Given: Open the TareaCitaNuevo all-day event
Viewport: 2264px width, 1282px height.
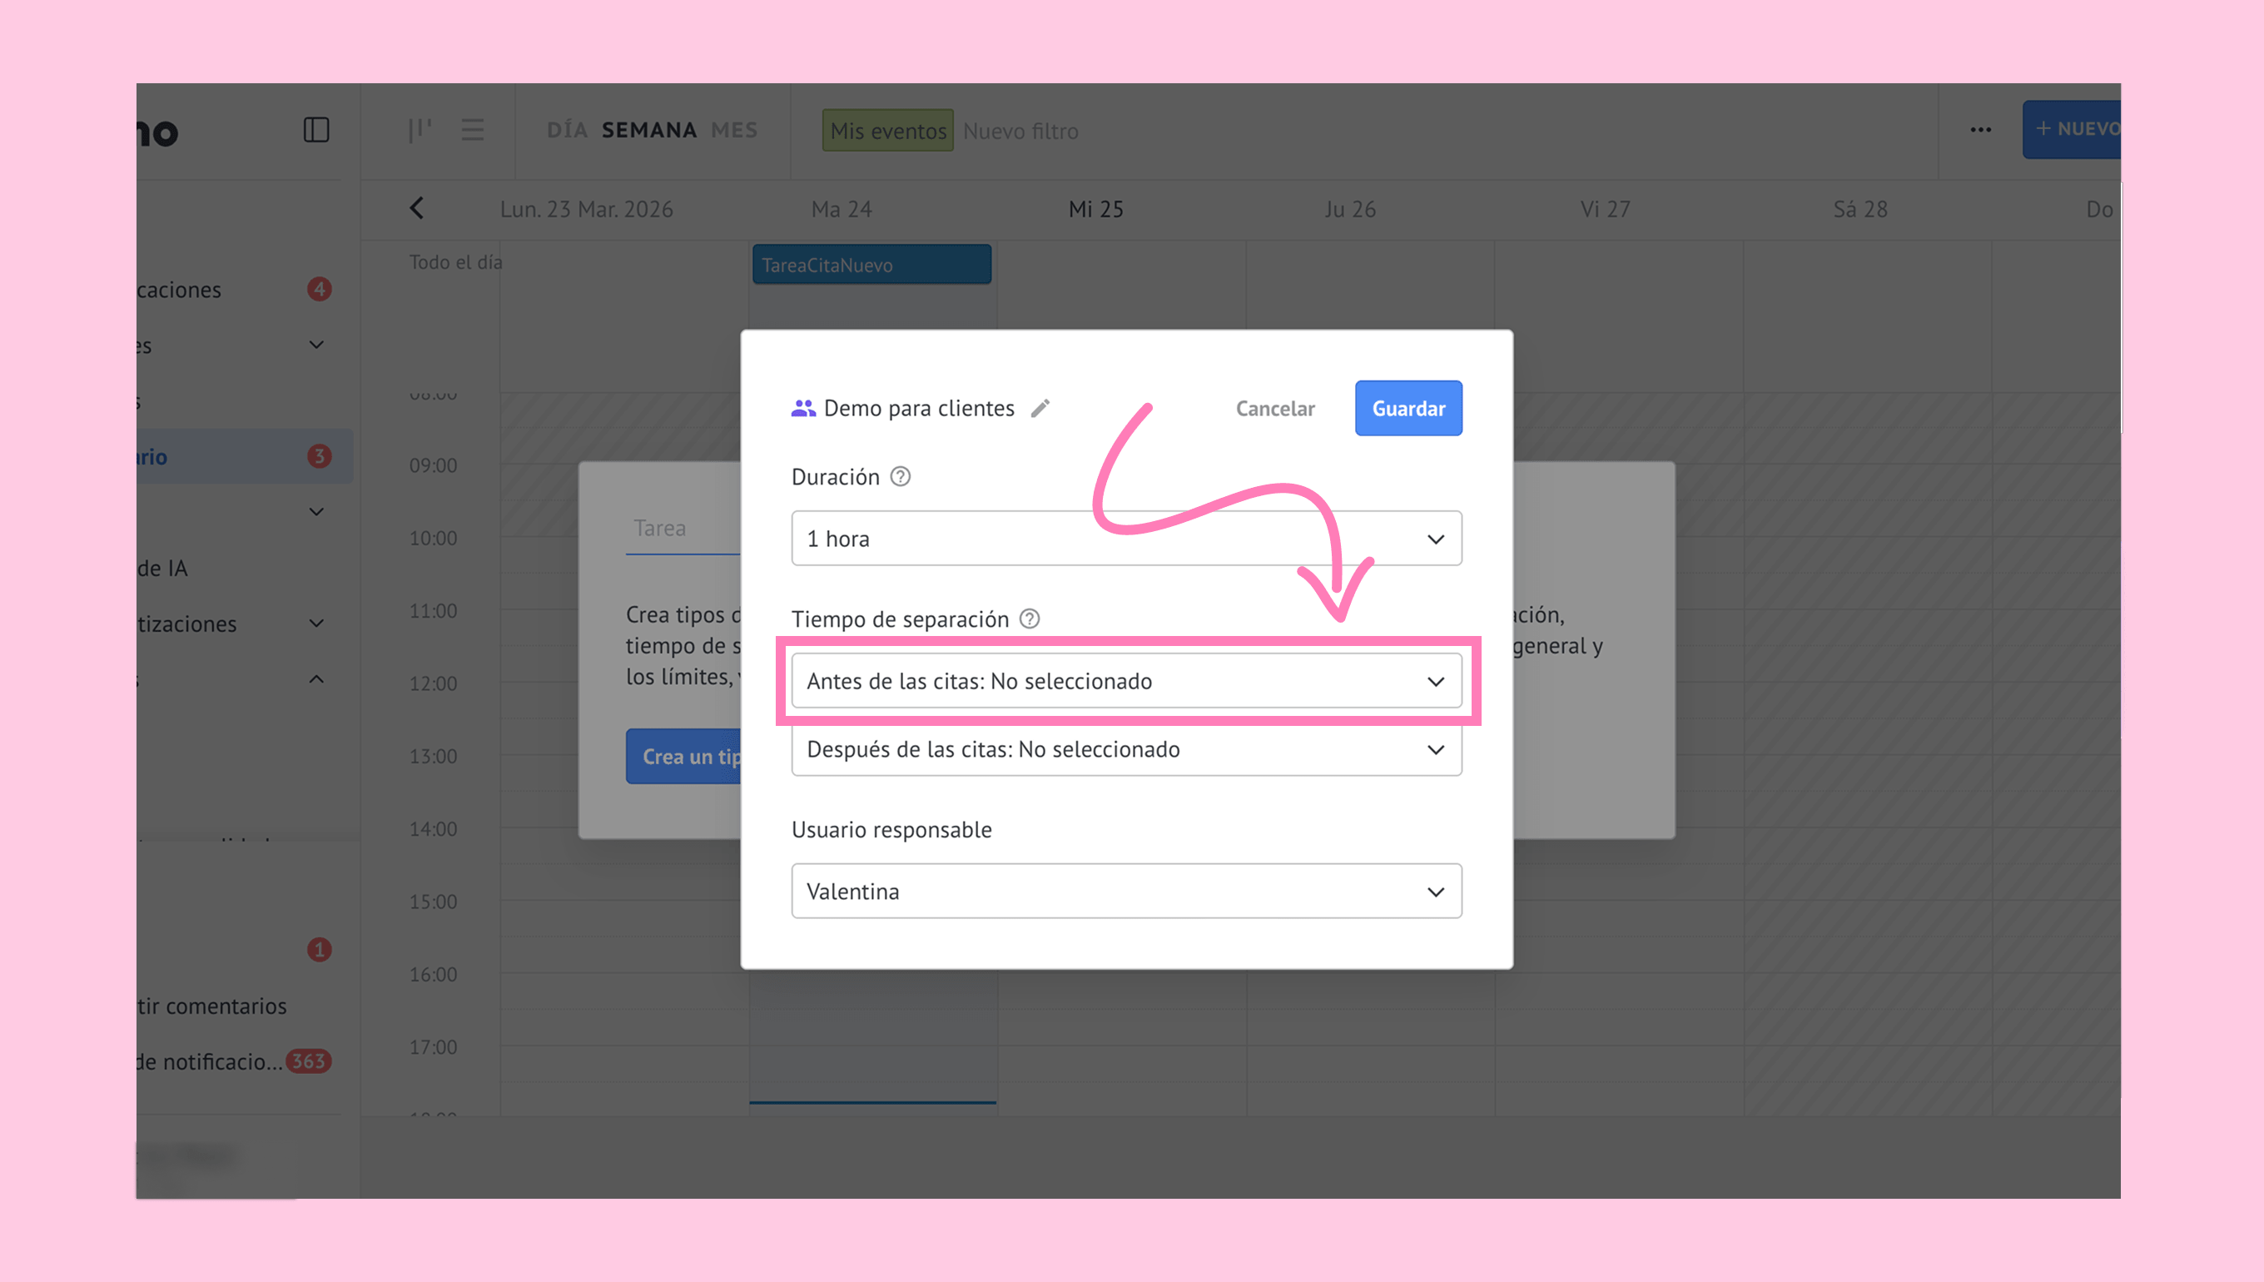Looking at the screenshot, I should (x=871, y=265).
